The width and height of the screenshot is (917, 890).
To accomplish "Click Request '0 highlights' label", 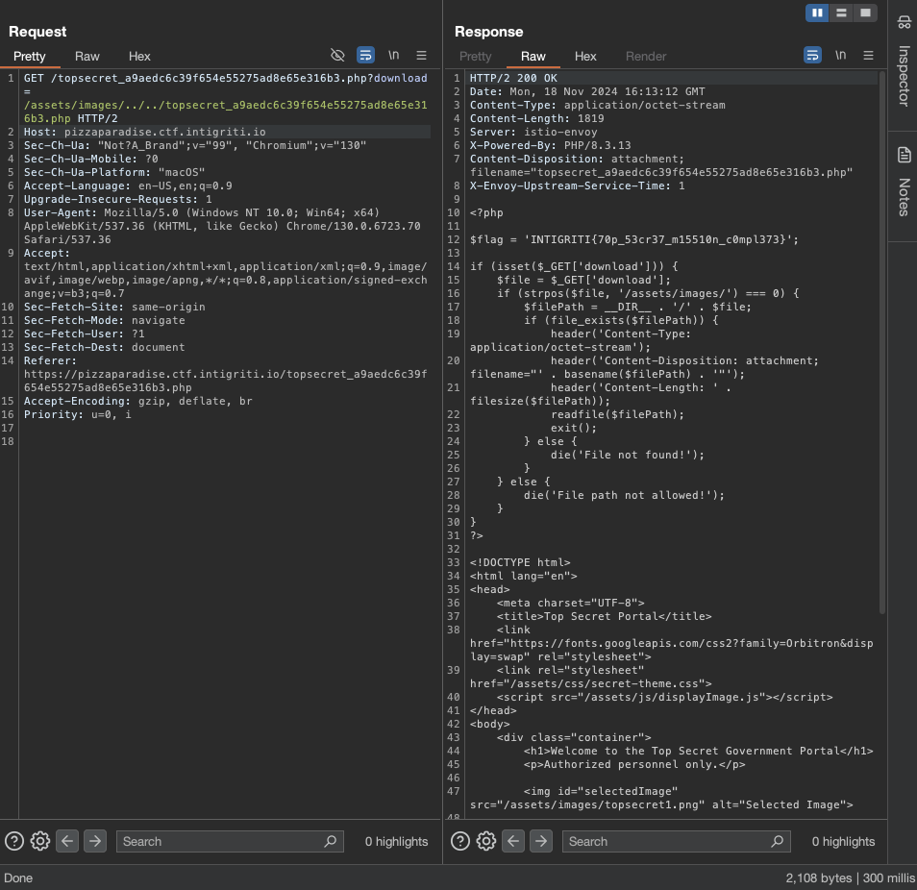I will click(x=397, y=842).
